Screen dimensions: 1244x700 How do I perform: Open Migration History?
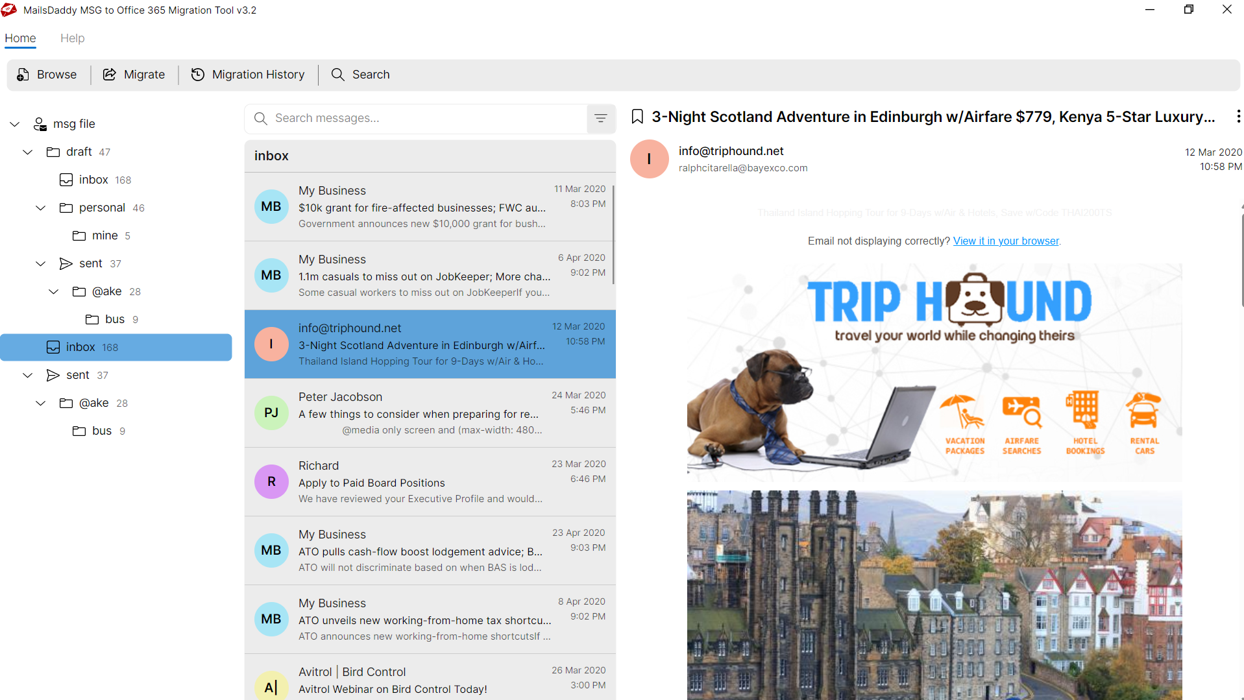click(x=248, y=75)
